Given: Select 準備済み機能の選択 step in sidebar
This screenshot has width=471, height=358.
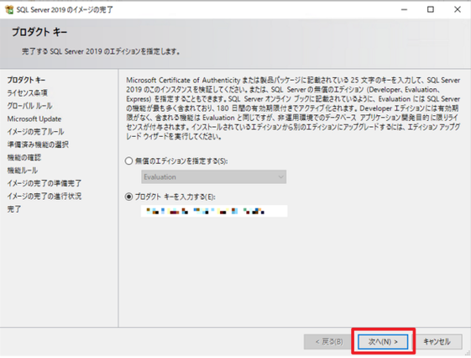Looking at the screenshot, I should click(x=38, y=145).
